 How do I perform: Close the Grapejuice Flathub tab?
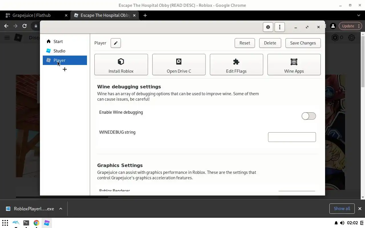pyautogui.click(x=66, y=15)
